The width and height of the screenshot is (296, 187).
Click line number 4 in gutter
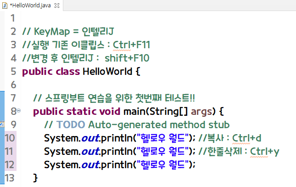tap(13, 58)
